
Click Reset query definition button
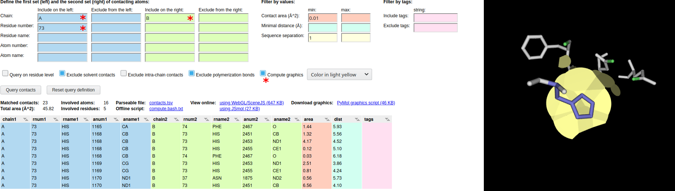point(73,90)
